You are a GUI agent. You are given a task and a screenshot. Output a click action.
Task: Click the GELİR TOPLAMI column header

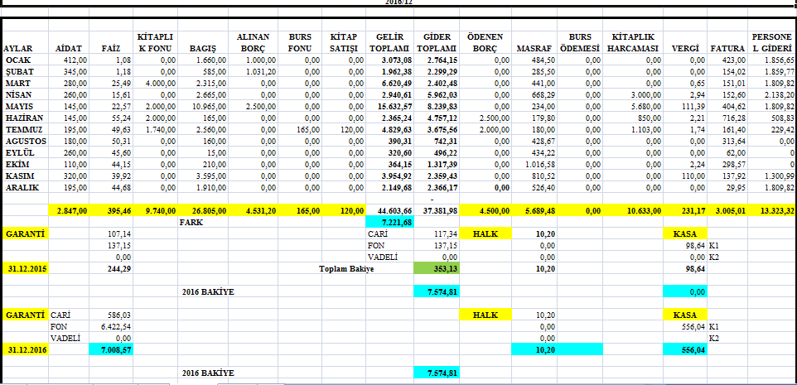(390, 43)
